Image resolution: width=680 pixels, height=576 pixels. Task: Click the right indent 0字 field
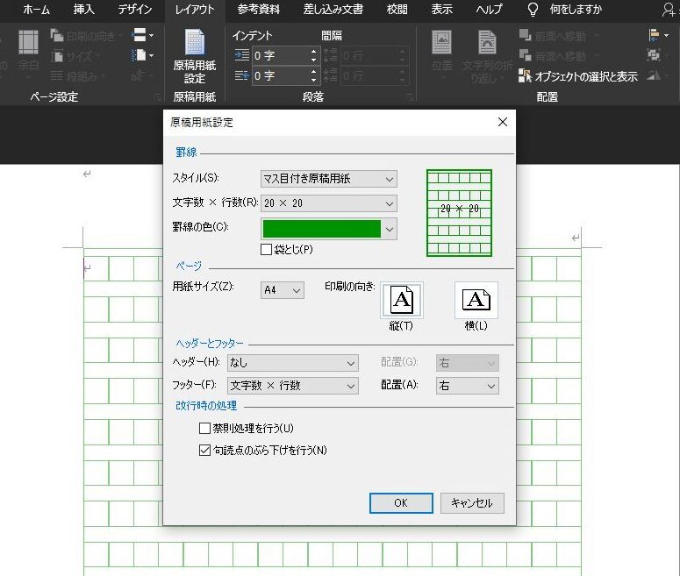pos(281,76)
